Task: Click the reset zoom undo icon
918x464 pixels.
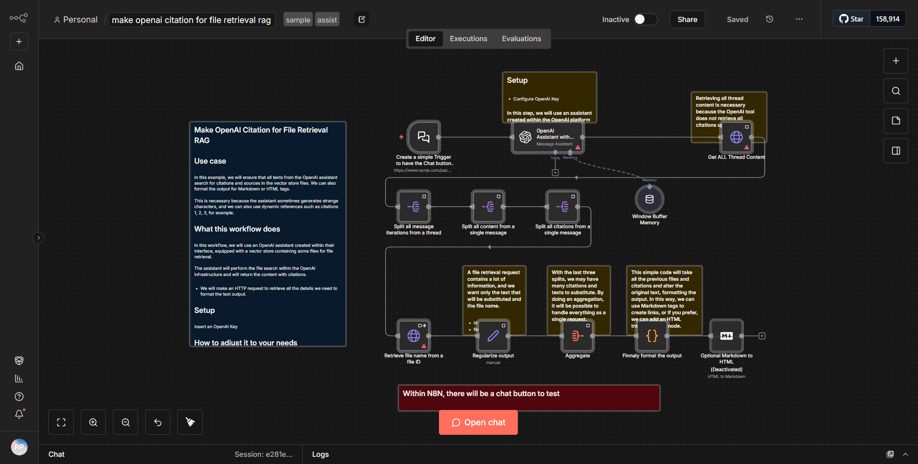Action: [158, 422]
